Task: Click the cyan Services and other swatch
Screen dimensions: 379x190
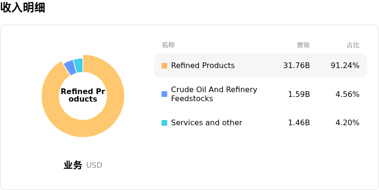Action: coord(164,123)
